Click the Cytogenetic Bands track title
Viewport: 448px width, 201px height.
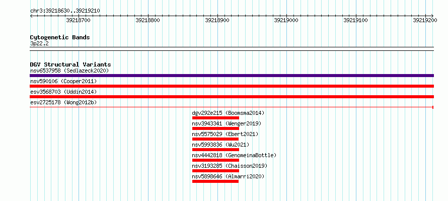pyautogui.click(x=60, y=37)
